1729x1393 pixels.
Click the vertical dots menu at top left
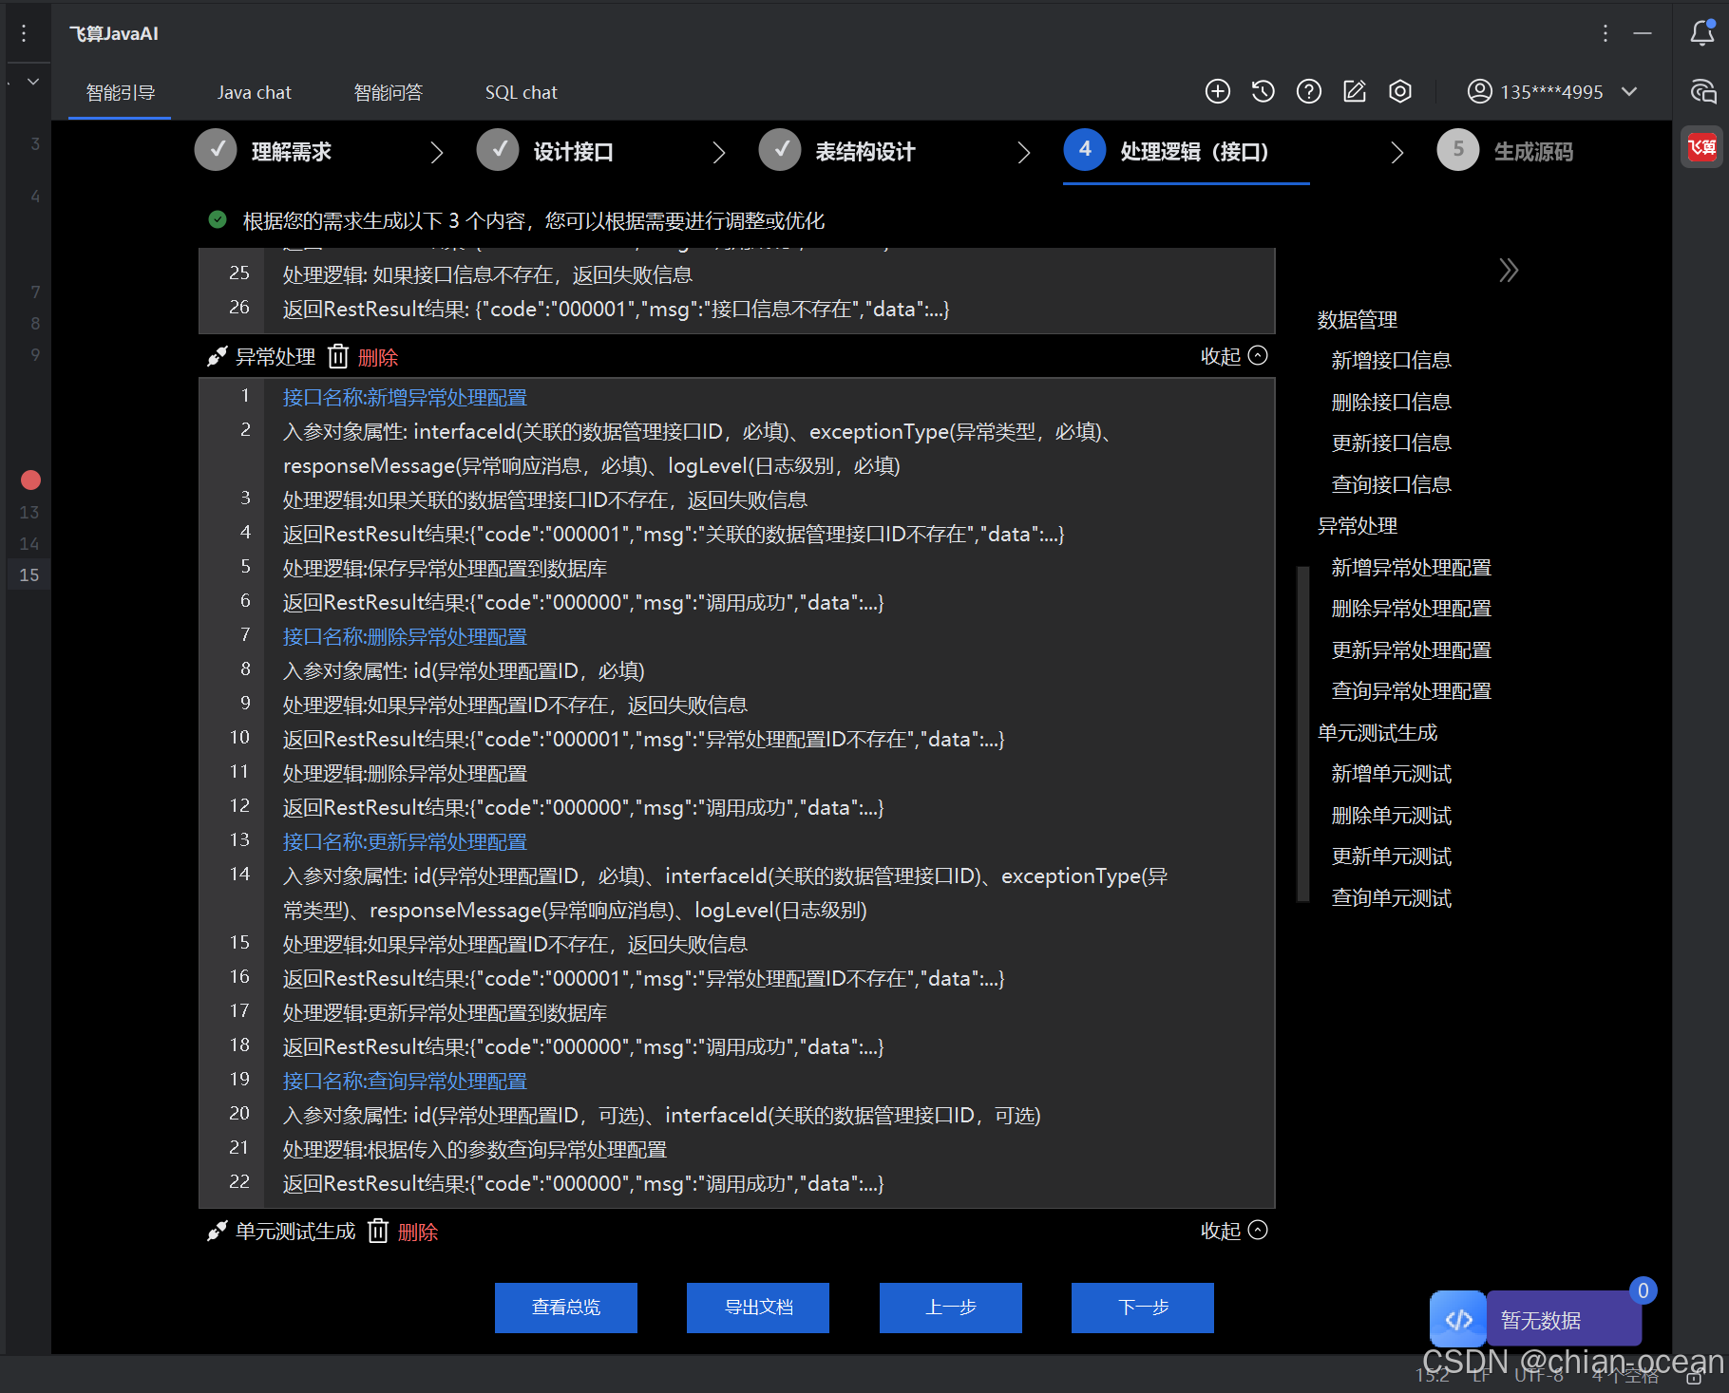click(24, 33)
